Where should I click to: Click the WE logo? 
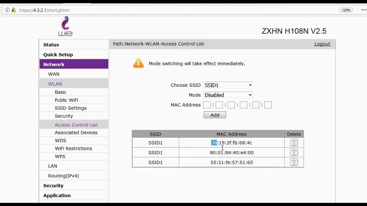point(65,26)
